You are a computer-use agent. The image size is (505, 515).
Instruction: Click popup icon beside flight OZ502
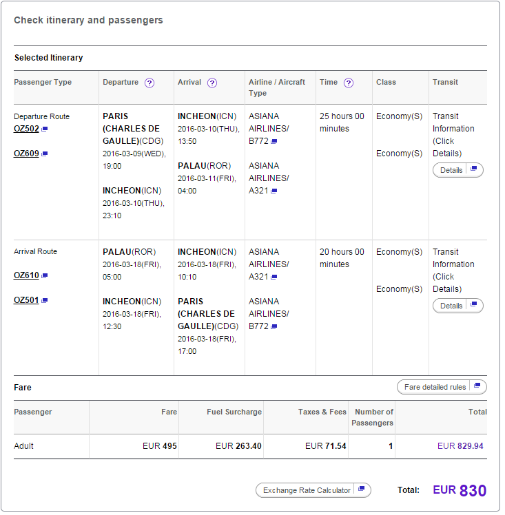[x=45, y=129]
